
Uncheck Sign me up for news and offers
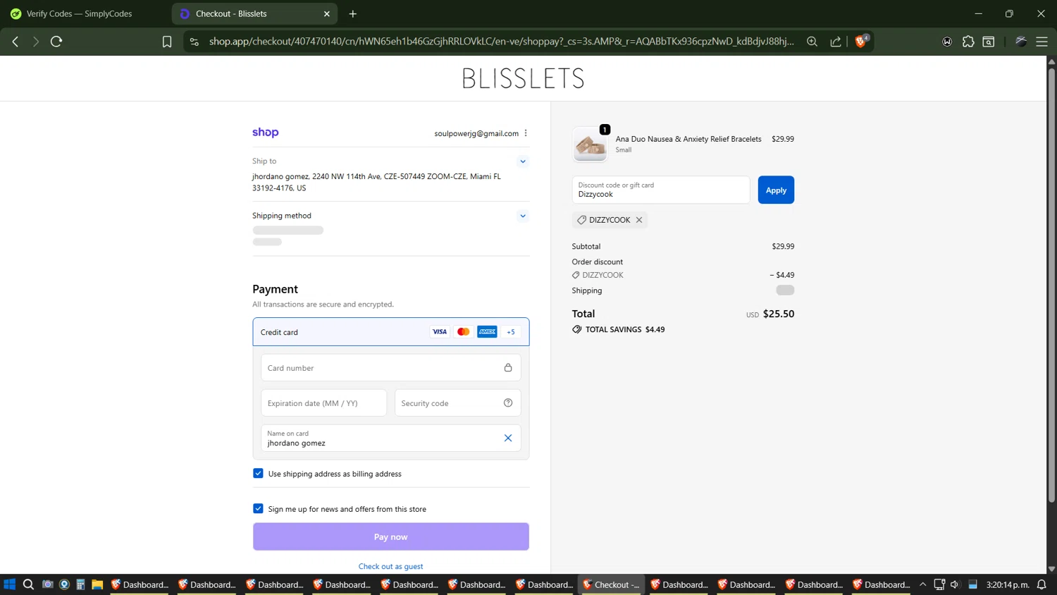[x=258, y=508]
